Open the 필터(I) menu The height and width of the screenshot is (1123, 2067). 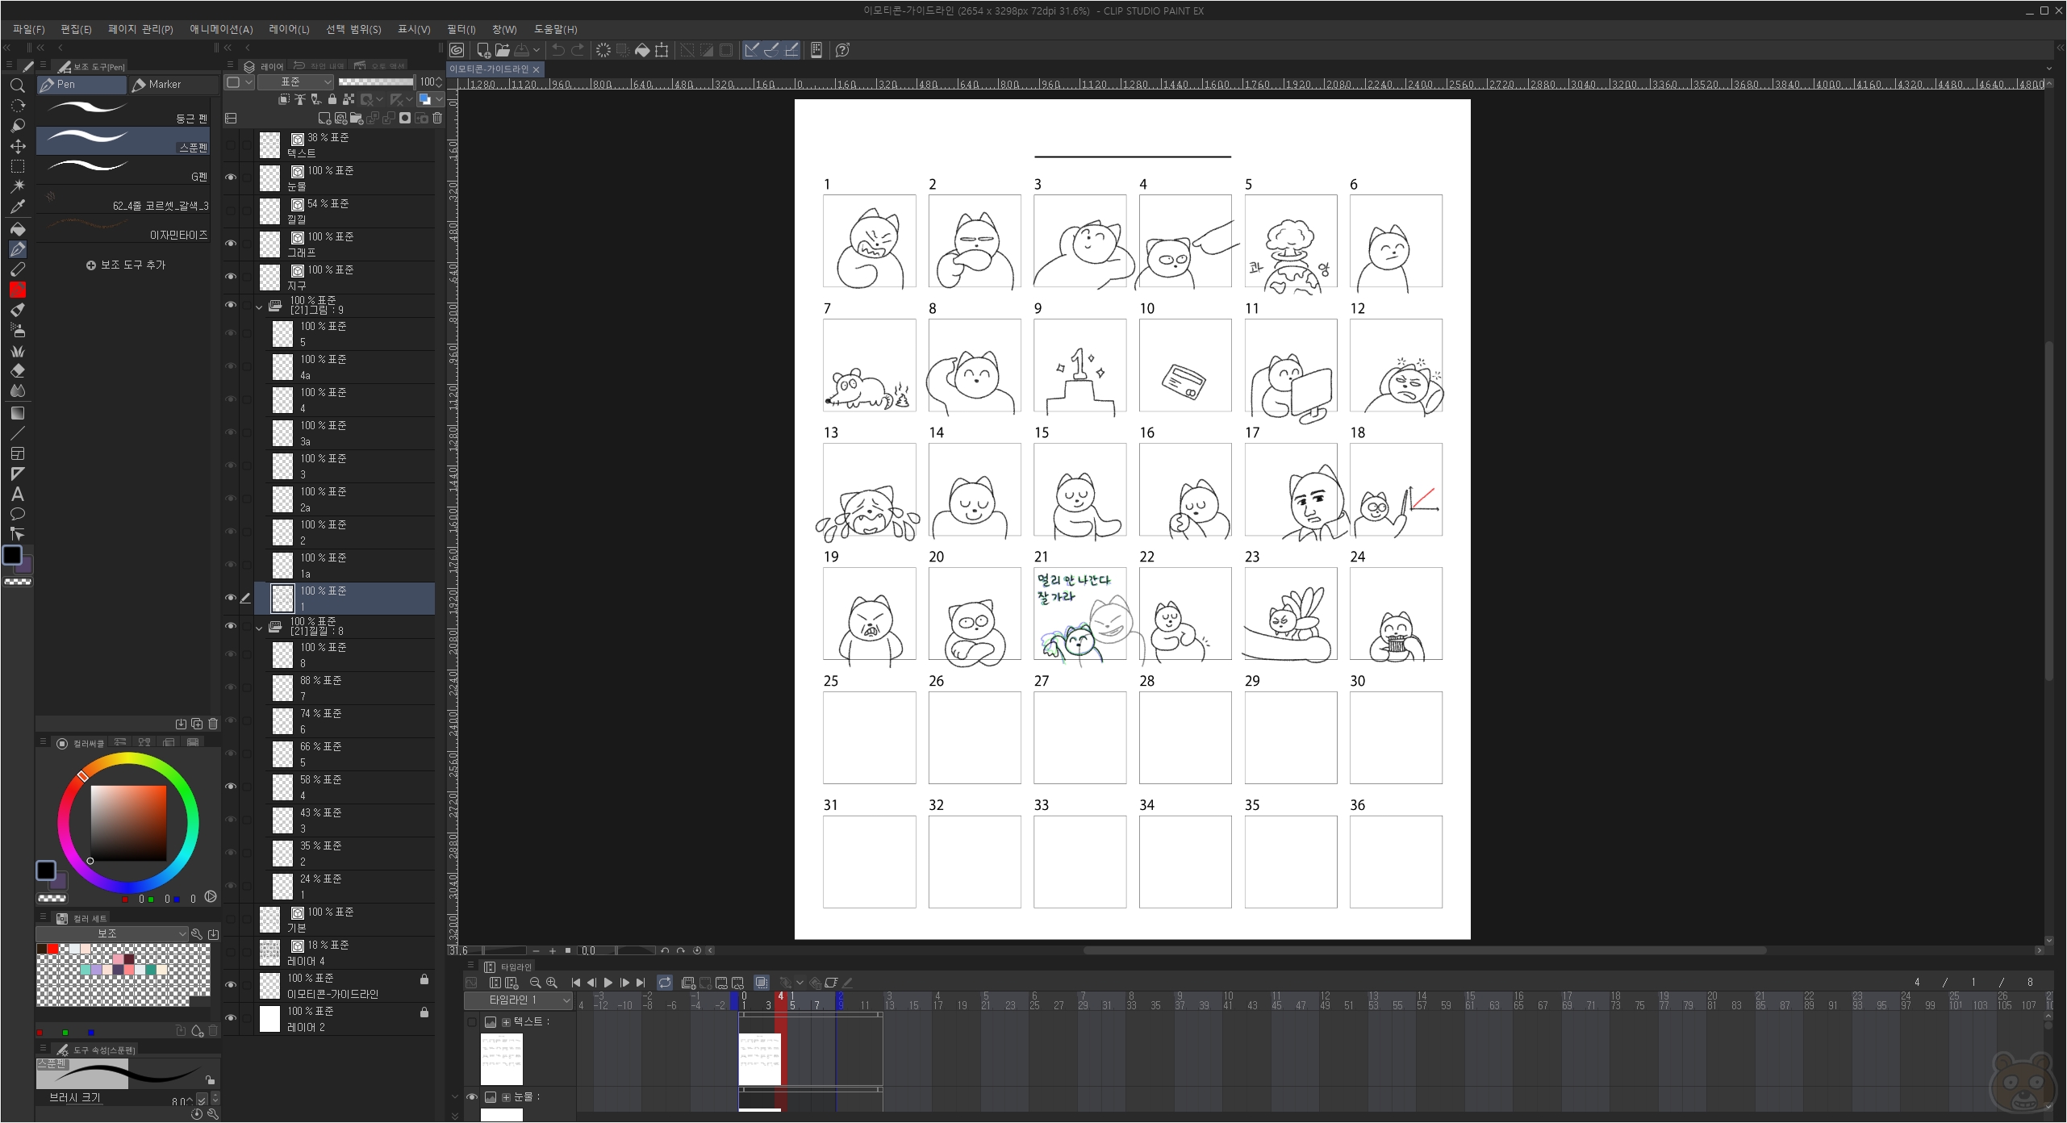coord(461,29)
